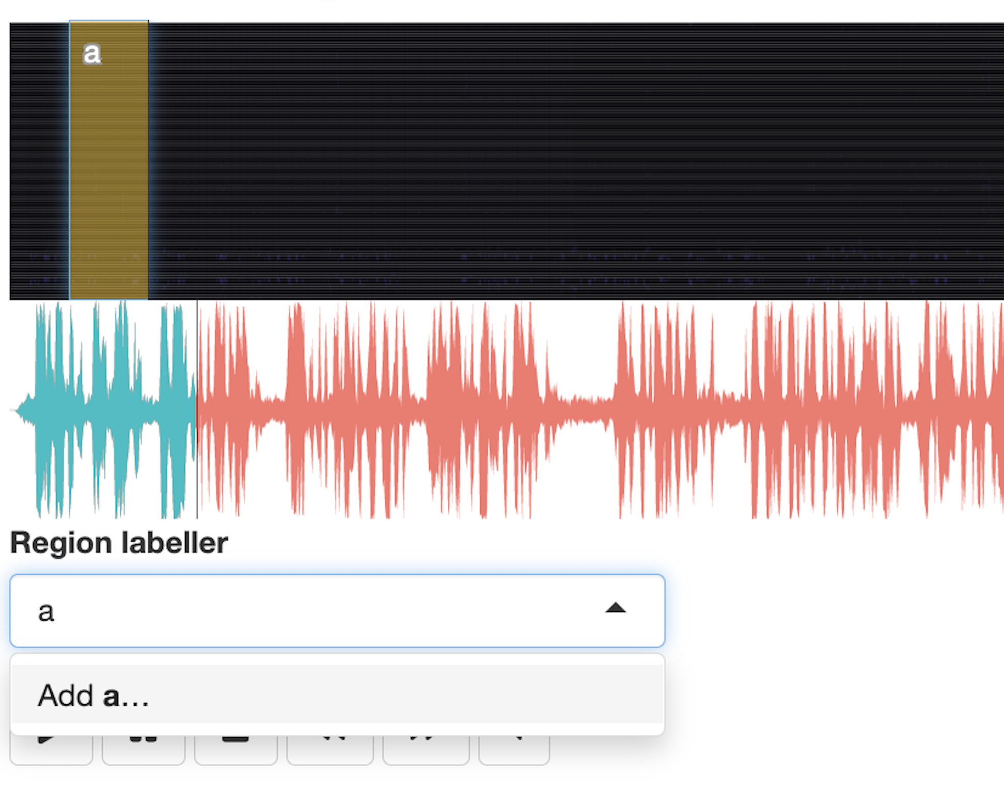
Task: Click spectrogram area left of the yellow region
Action: [x=39, y=155]
